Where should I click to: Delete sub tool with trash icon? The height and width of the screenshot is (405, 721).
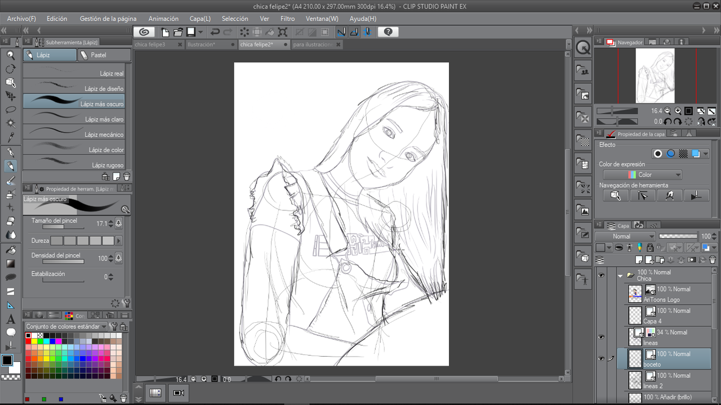pos(127,177)
